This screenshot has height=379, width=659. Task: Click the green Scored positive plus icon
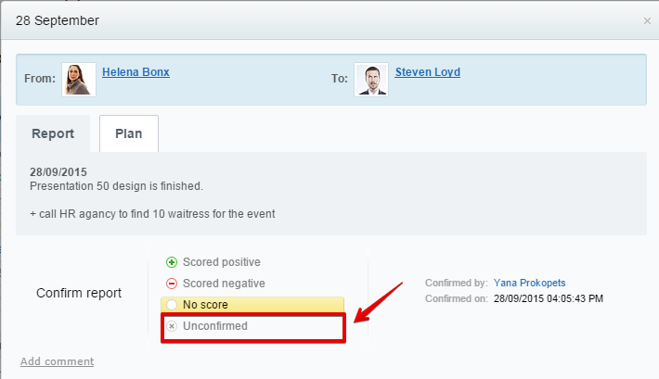(172, 262)
